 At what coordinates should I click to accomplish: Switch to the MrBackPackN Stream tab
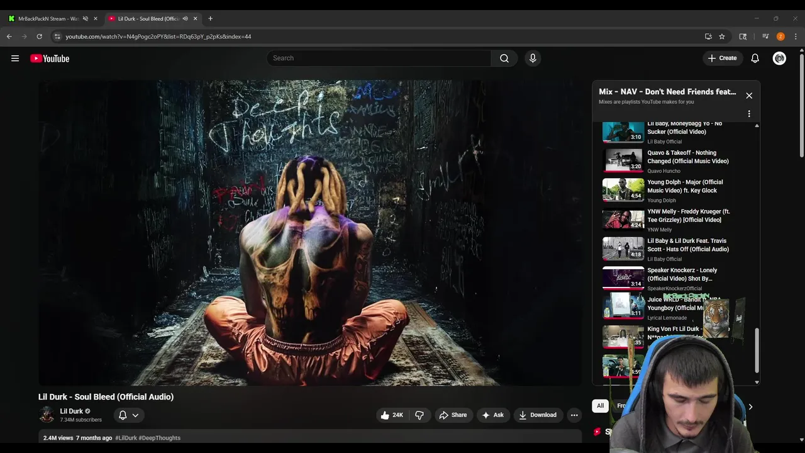(x=52, y=18)
